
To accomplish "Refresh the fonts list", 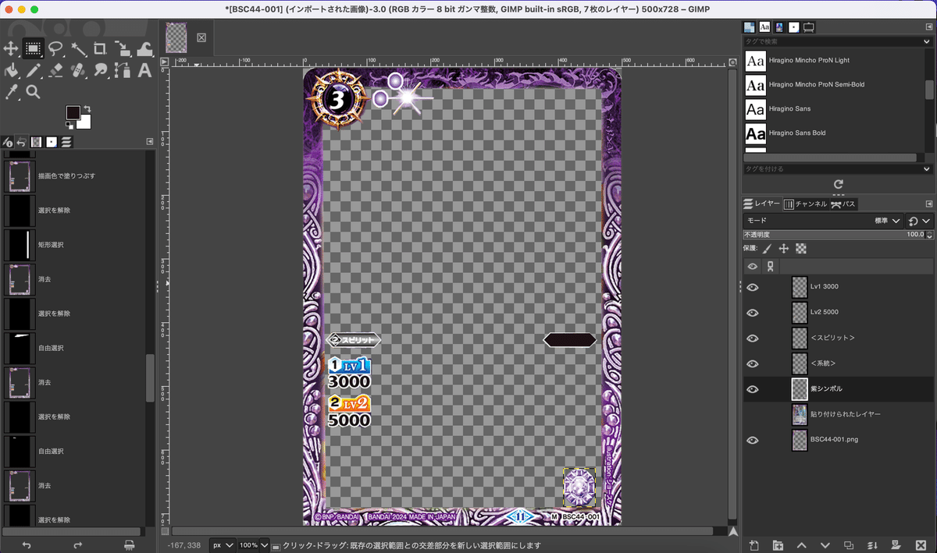I will point(838,184).
